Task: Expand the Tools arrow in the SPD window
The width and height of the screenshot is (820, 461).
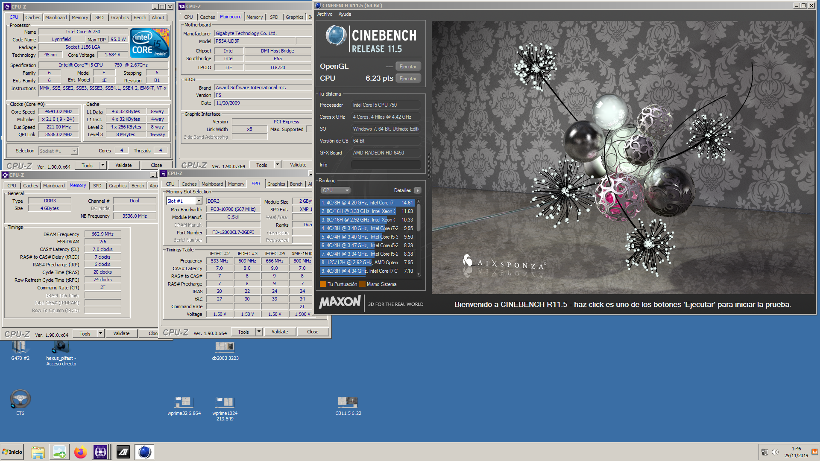Action: point(259,332)
